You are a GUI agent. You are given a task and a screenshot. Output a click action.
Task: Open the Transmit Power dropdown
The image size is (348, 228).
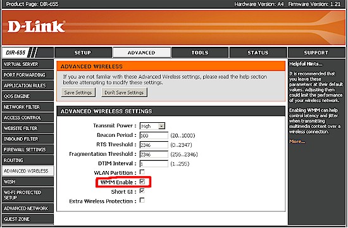coord(152,126)
